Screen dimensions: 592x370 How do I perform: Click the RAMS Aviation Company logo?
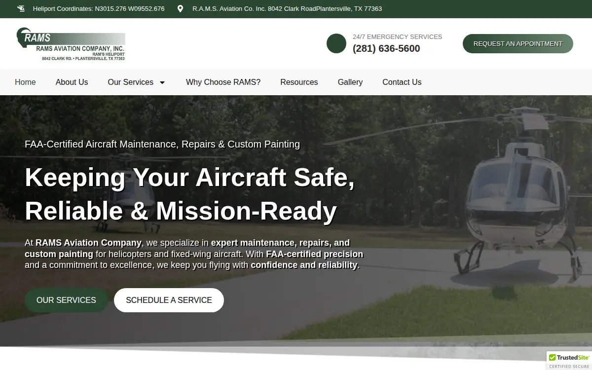pos(71,44)
